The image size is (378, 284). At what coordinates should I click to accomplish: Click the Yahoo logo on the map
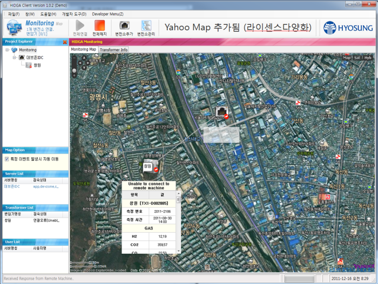363,266
